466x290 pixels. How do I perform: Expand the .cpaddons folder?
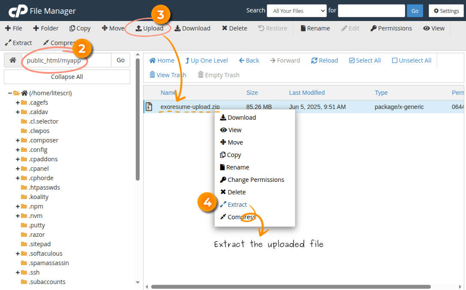coord(18,159)
